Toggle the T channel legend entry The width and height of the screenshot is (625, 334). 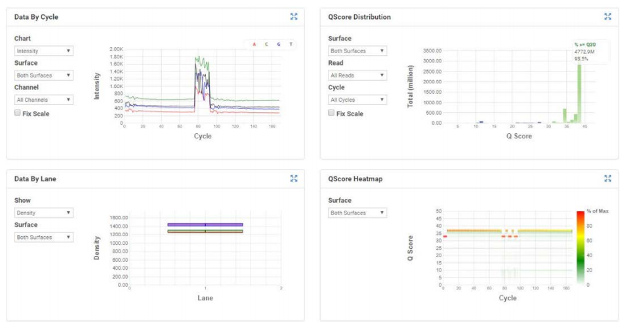(291, 45)
